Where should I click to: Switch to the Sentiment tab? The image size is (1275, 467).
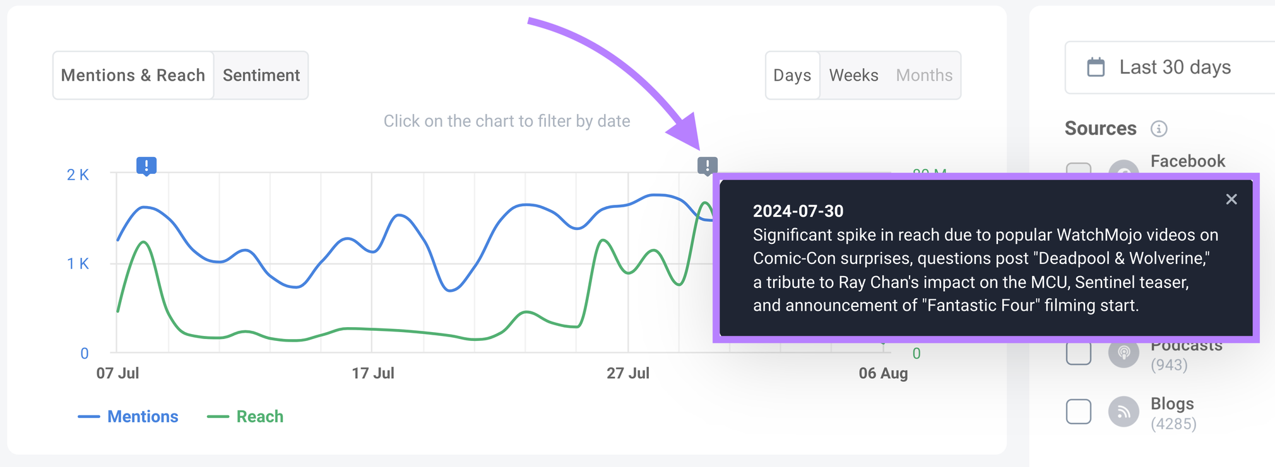pyautogui.click(x=261, y=75)
